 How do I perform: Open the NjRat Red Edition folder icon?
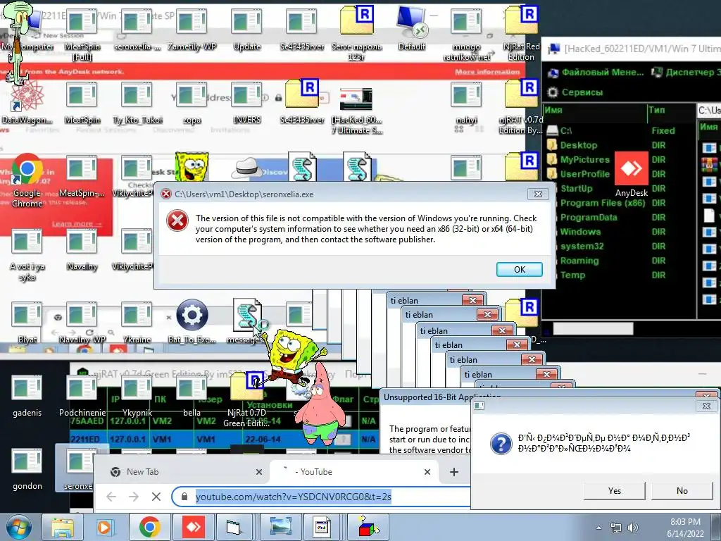coord(521,35)
